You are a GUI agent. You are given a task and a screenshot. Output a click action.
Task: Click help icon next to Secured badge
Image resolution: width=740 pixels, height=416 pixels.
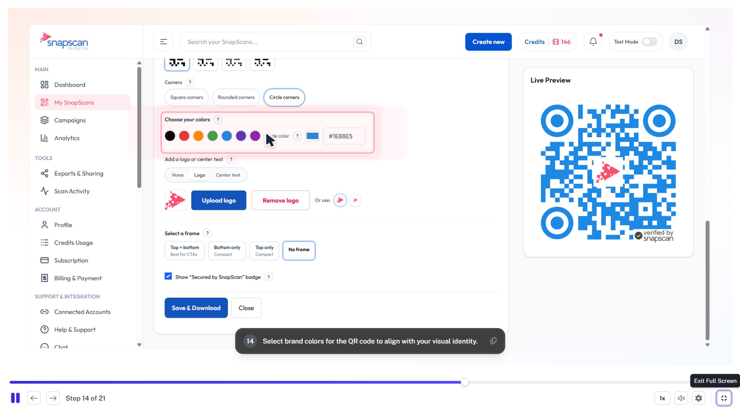point(269,277)
